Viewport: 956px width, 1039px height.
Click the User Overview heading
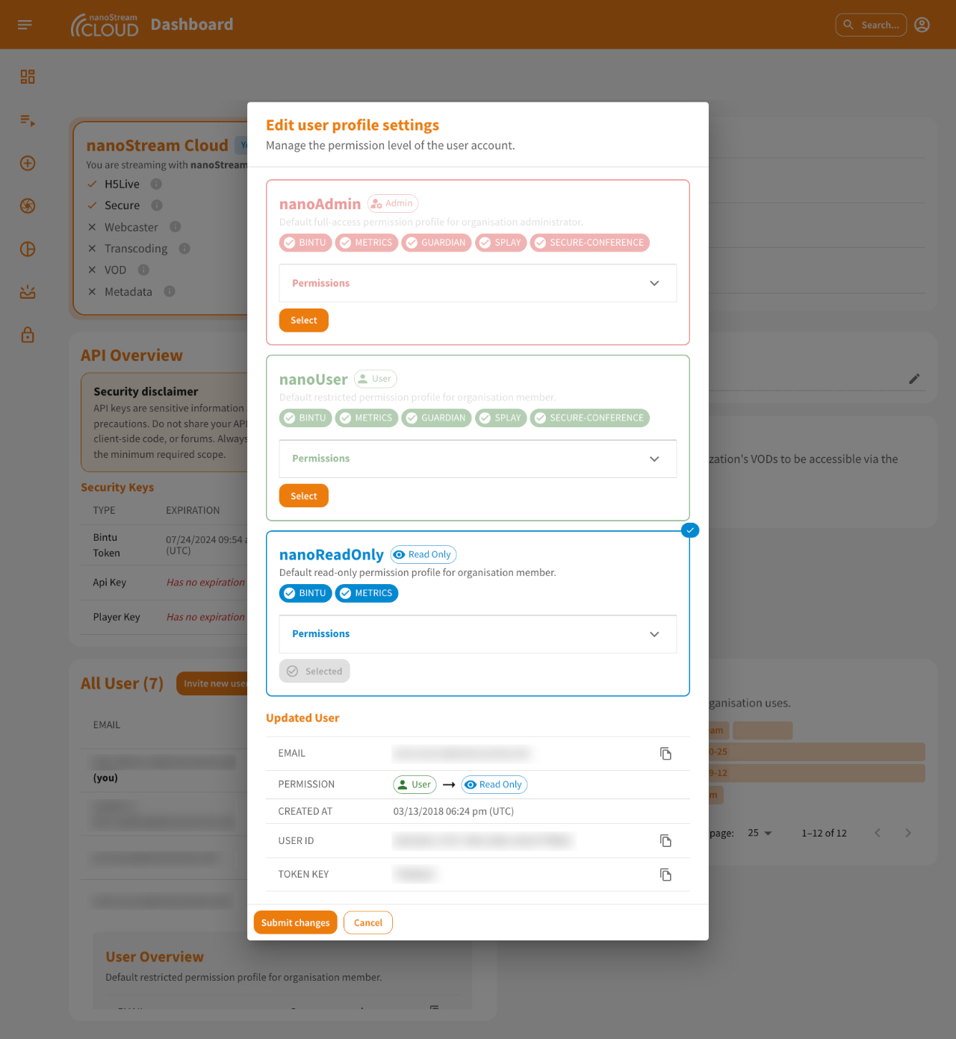click(155, 957)
